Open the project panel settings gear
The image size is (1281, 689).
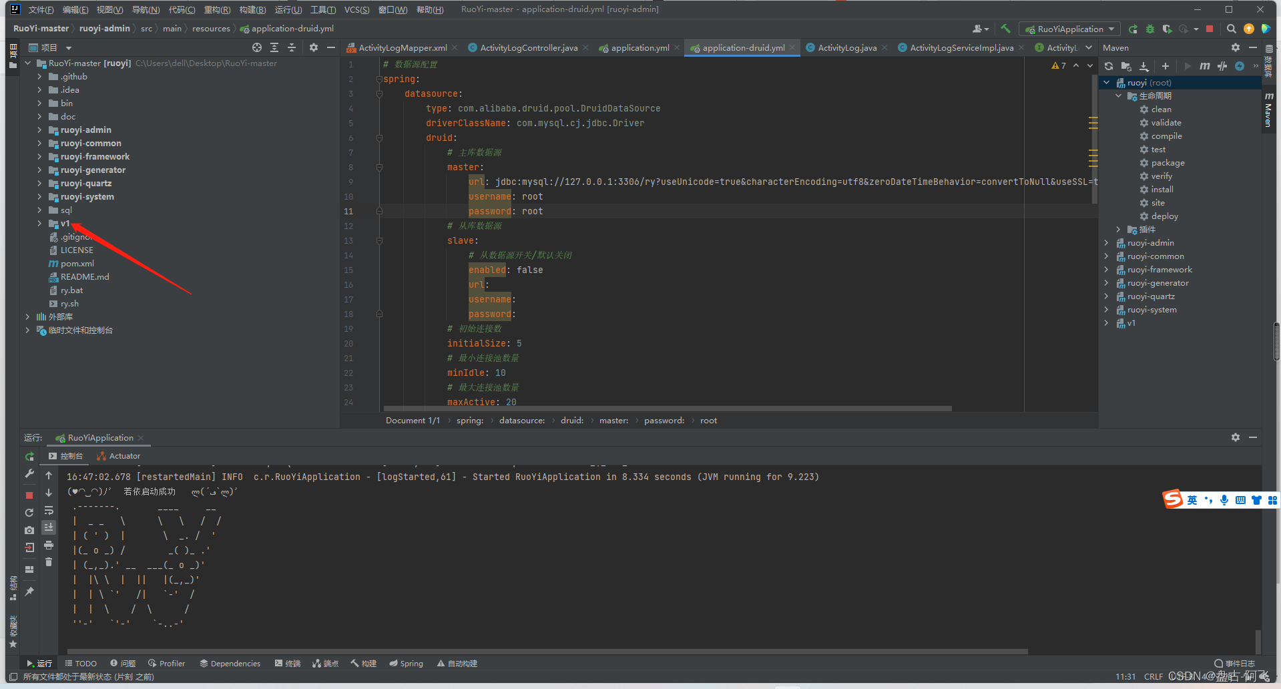click(313, 47)
